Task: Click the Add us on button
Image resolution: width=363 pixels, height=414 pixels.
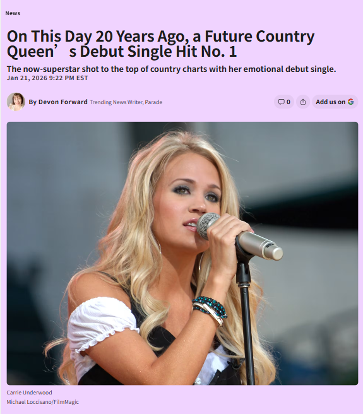Action: (x=335, y=102)
